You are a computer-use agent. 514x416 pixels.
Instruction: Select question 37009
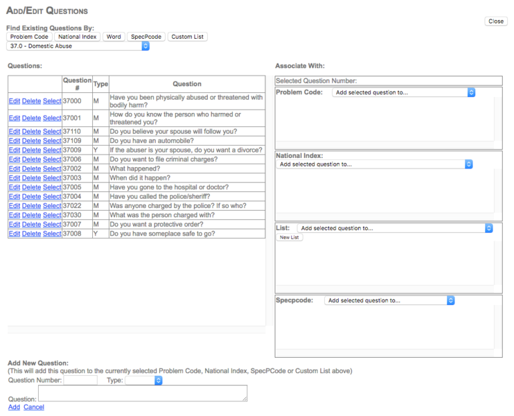point(52,150)
